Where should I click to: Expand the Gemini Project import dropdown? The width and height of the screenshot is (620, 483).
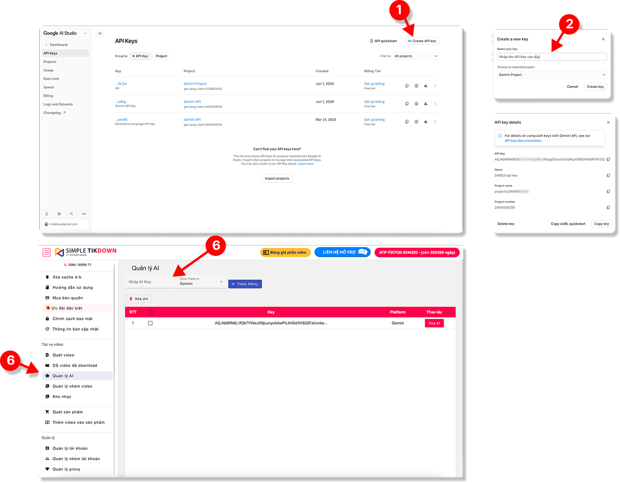tap(551, 75)
